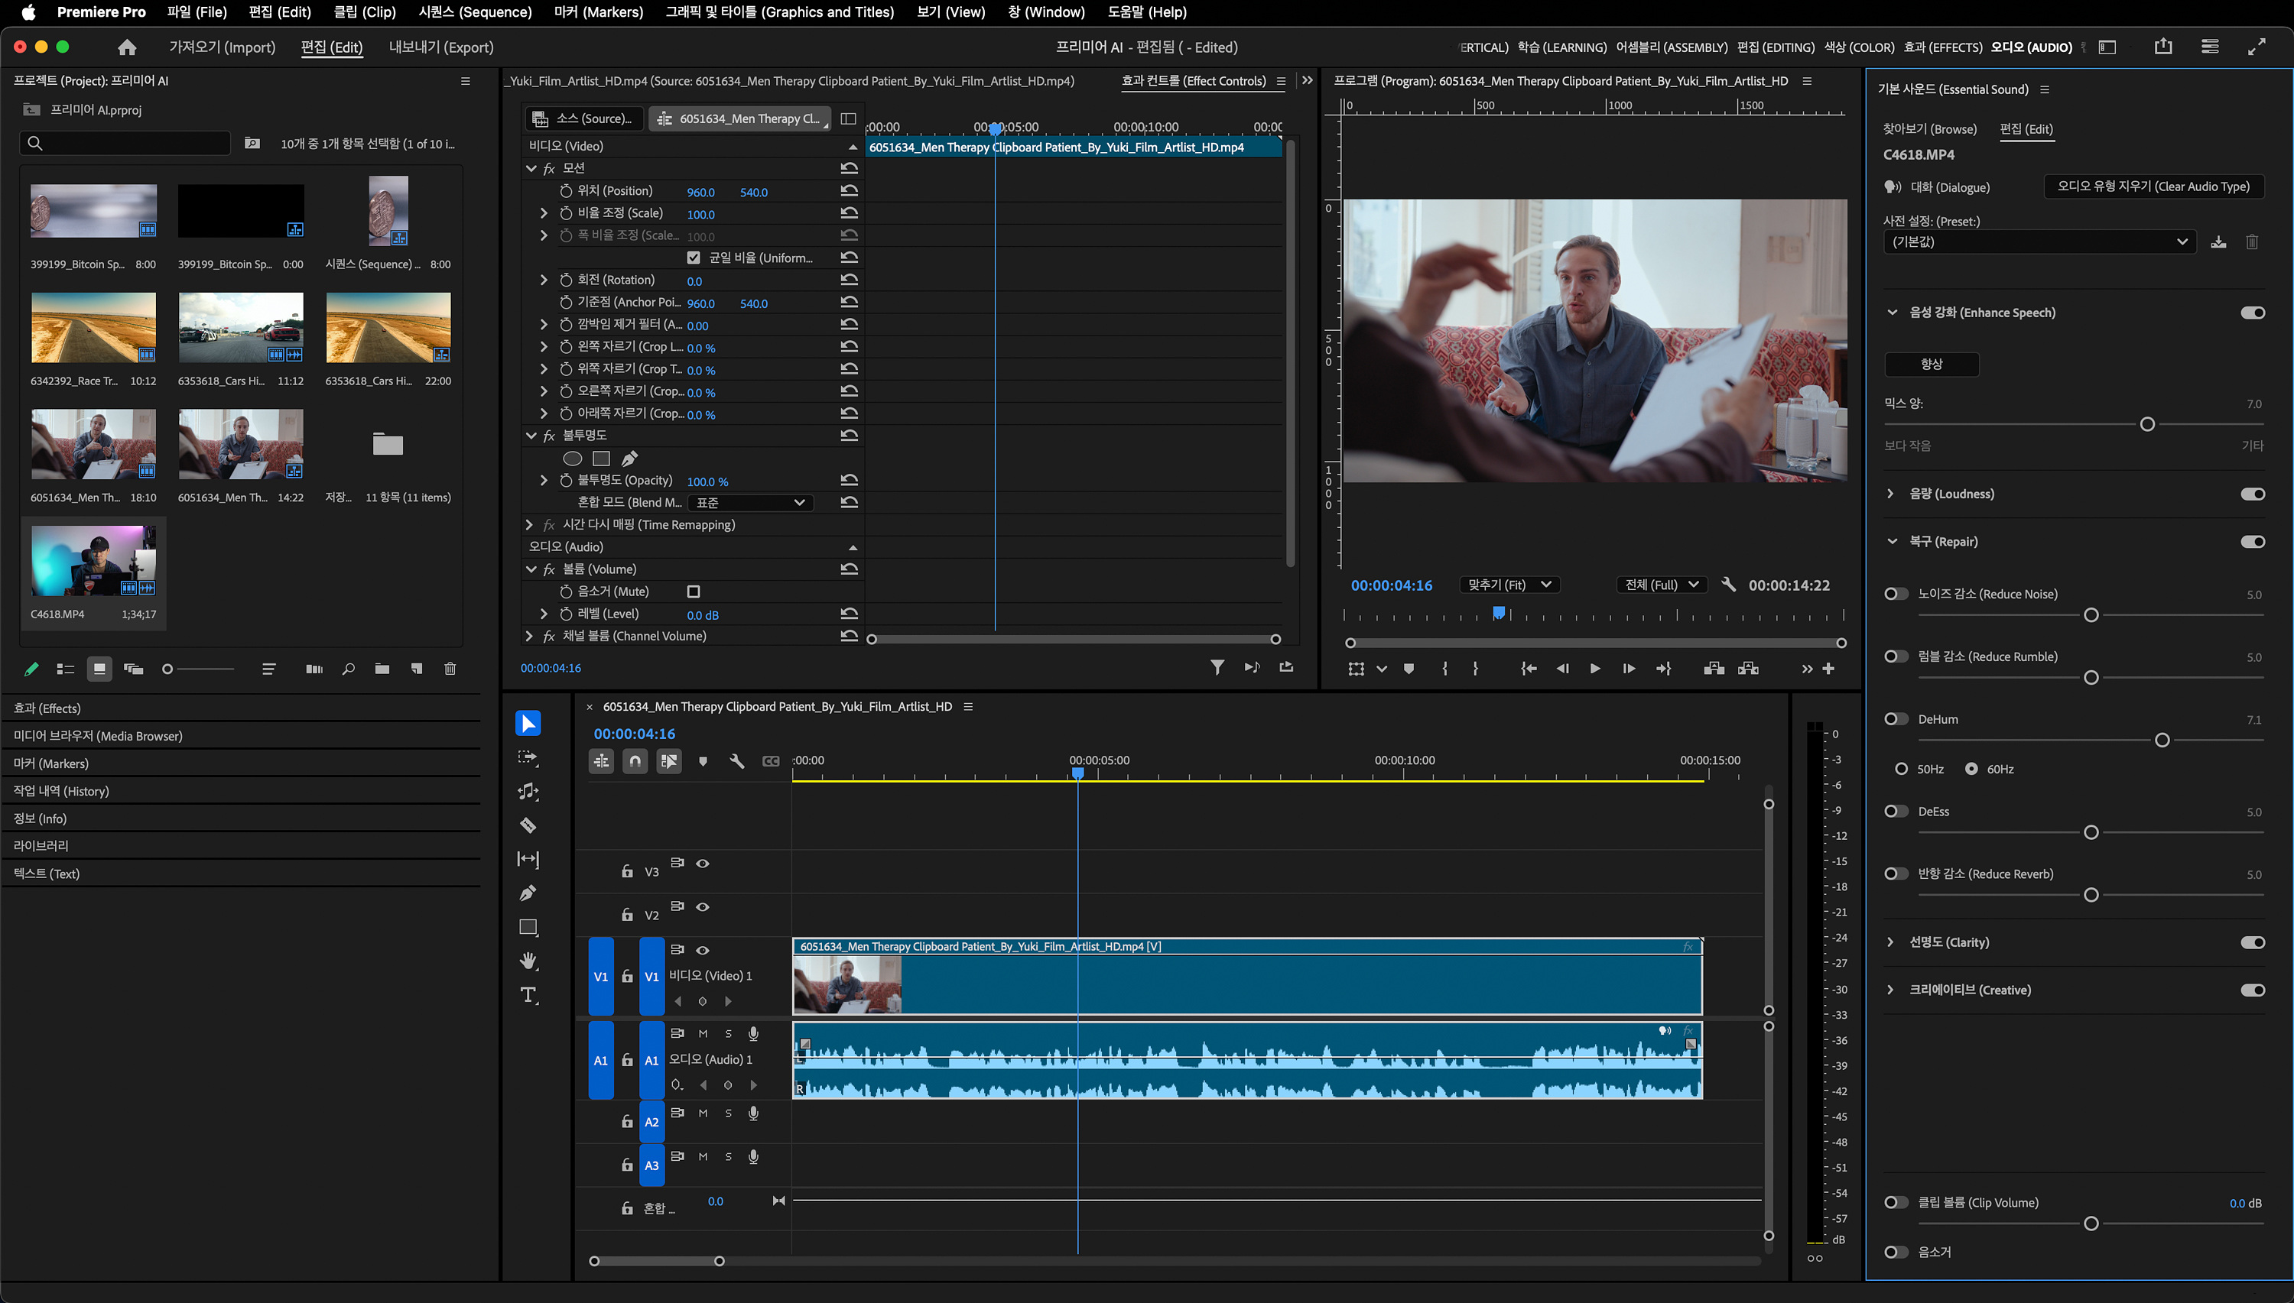Select the Hand tool
This screenshot has height=1303, width=2294.
528,961
